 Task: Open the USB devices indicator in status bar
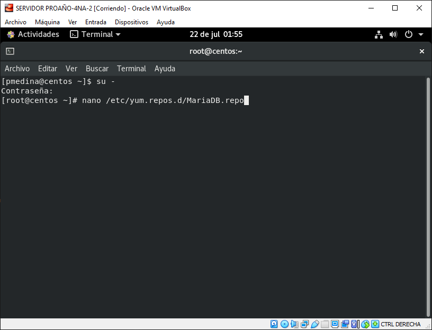tap(315, 324)
